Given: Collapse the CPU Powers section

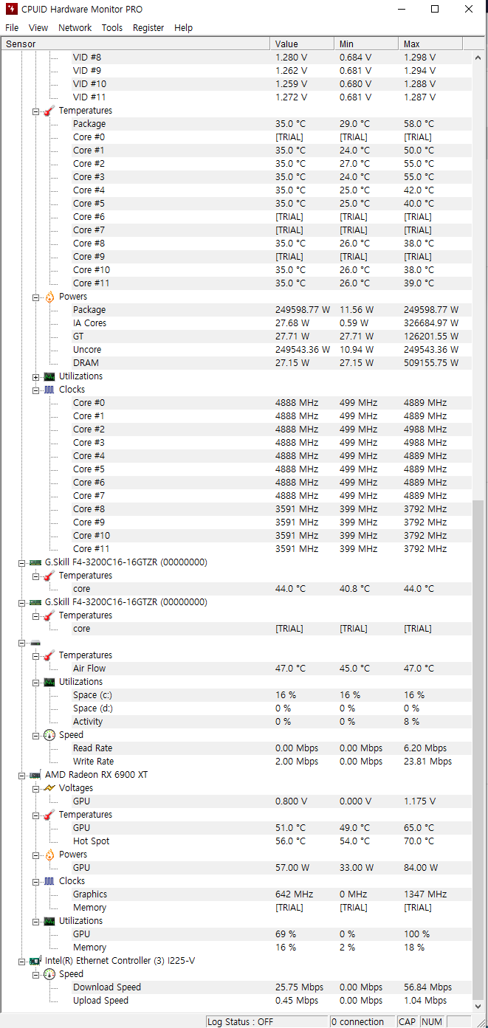Looking at the screenshot, I should pos(35,297).
